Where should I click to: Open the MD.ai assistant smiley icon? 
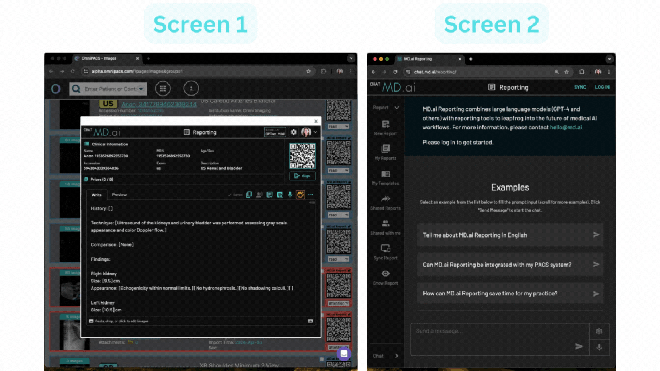pyautogui.click(x=301, y=195)
